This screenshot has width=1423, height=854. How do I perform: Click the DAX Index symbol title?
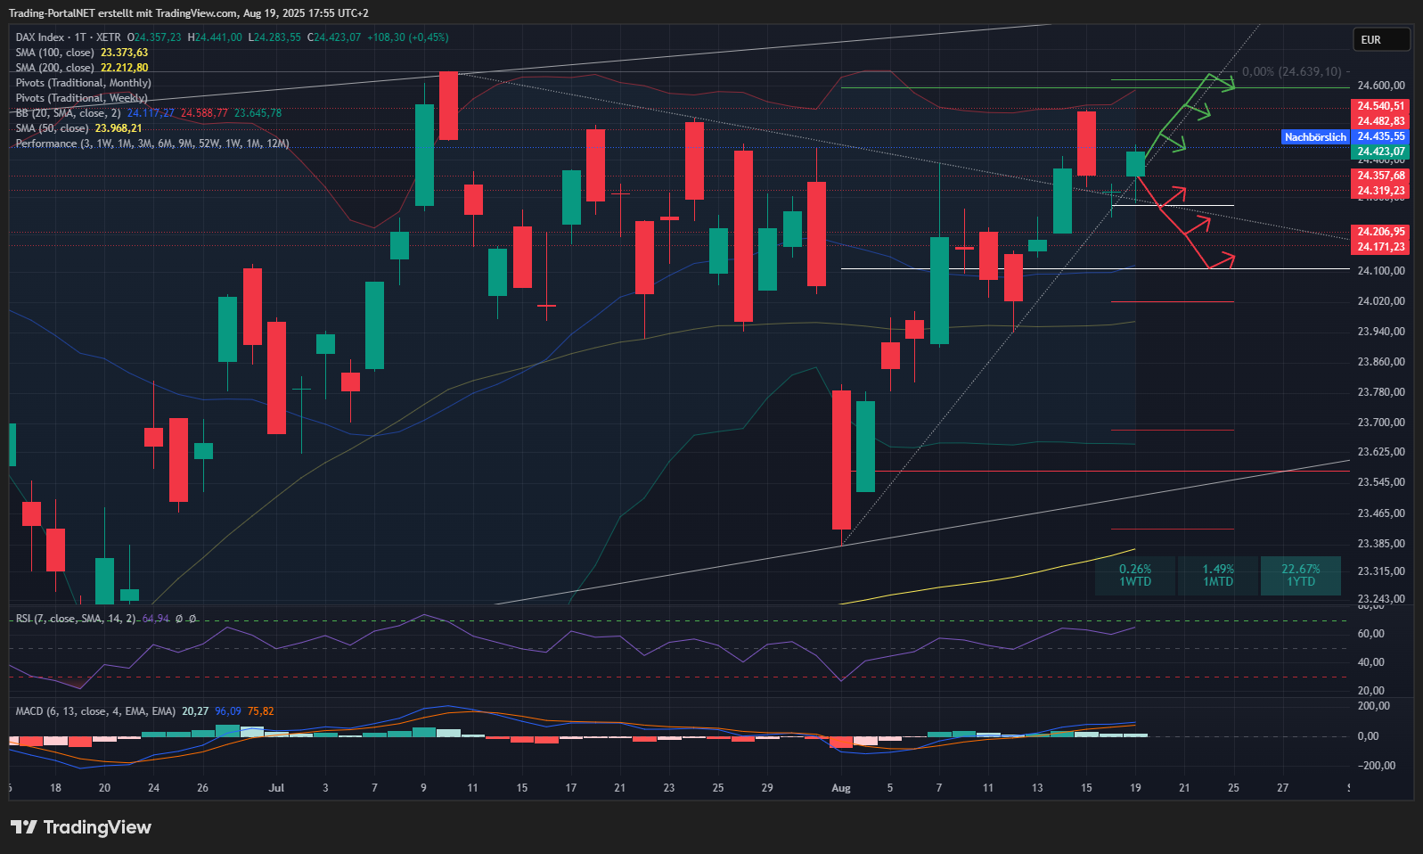tap(40, 37)
